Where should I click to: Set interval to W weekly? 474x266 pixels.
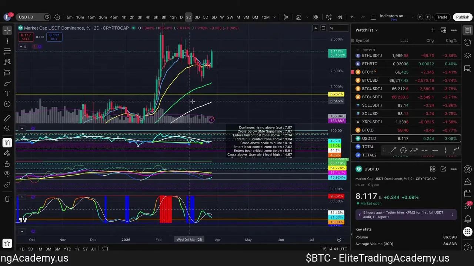222,17
